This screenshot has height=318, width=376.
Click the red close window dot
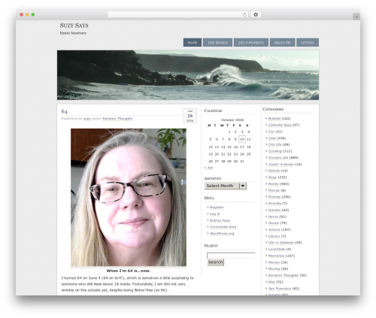pos(22,14)
